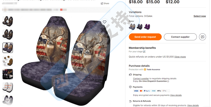Click the Google Pay payment icon
Image resolution: width=211 pixels, height=107 pixels.
[164, 91]
